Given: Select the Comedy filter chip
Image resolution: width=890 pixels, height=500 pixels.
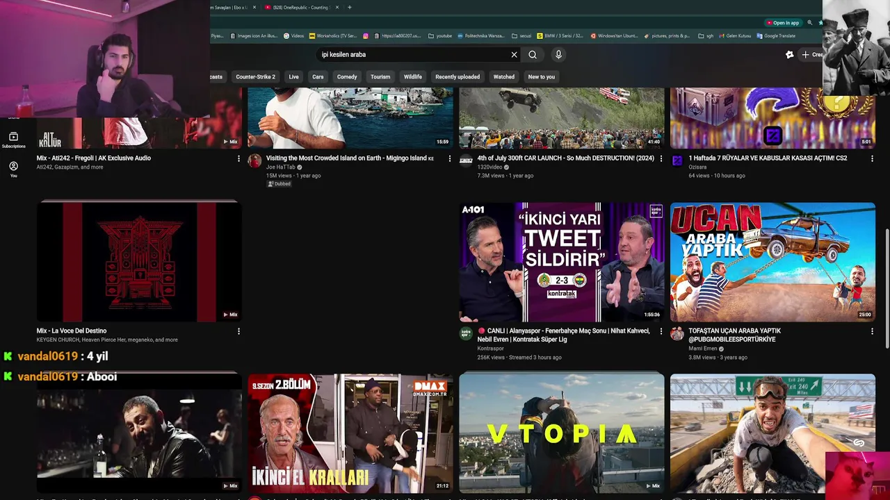Looking at the screenshot, I should 347,77.
